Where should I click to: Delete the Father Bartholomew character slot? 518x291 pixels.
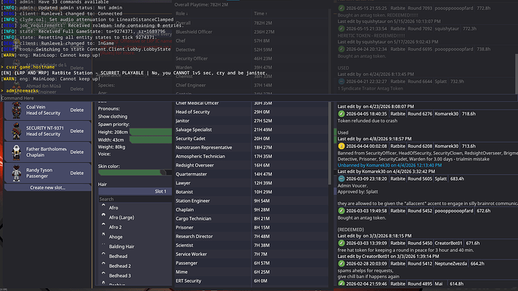pos(77,152)
